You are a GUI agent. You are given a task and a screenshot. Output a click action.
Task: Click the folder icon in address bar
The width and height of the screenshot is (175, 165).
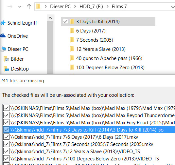38,6
